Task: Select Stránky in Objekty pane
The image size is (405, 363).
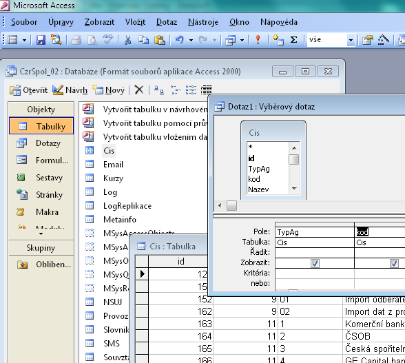Action: click(41, 194)
